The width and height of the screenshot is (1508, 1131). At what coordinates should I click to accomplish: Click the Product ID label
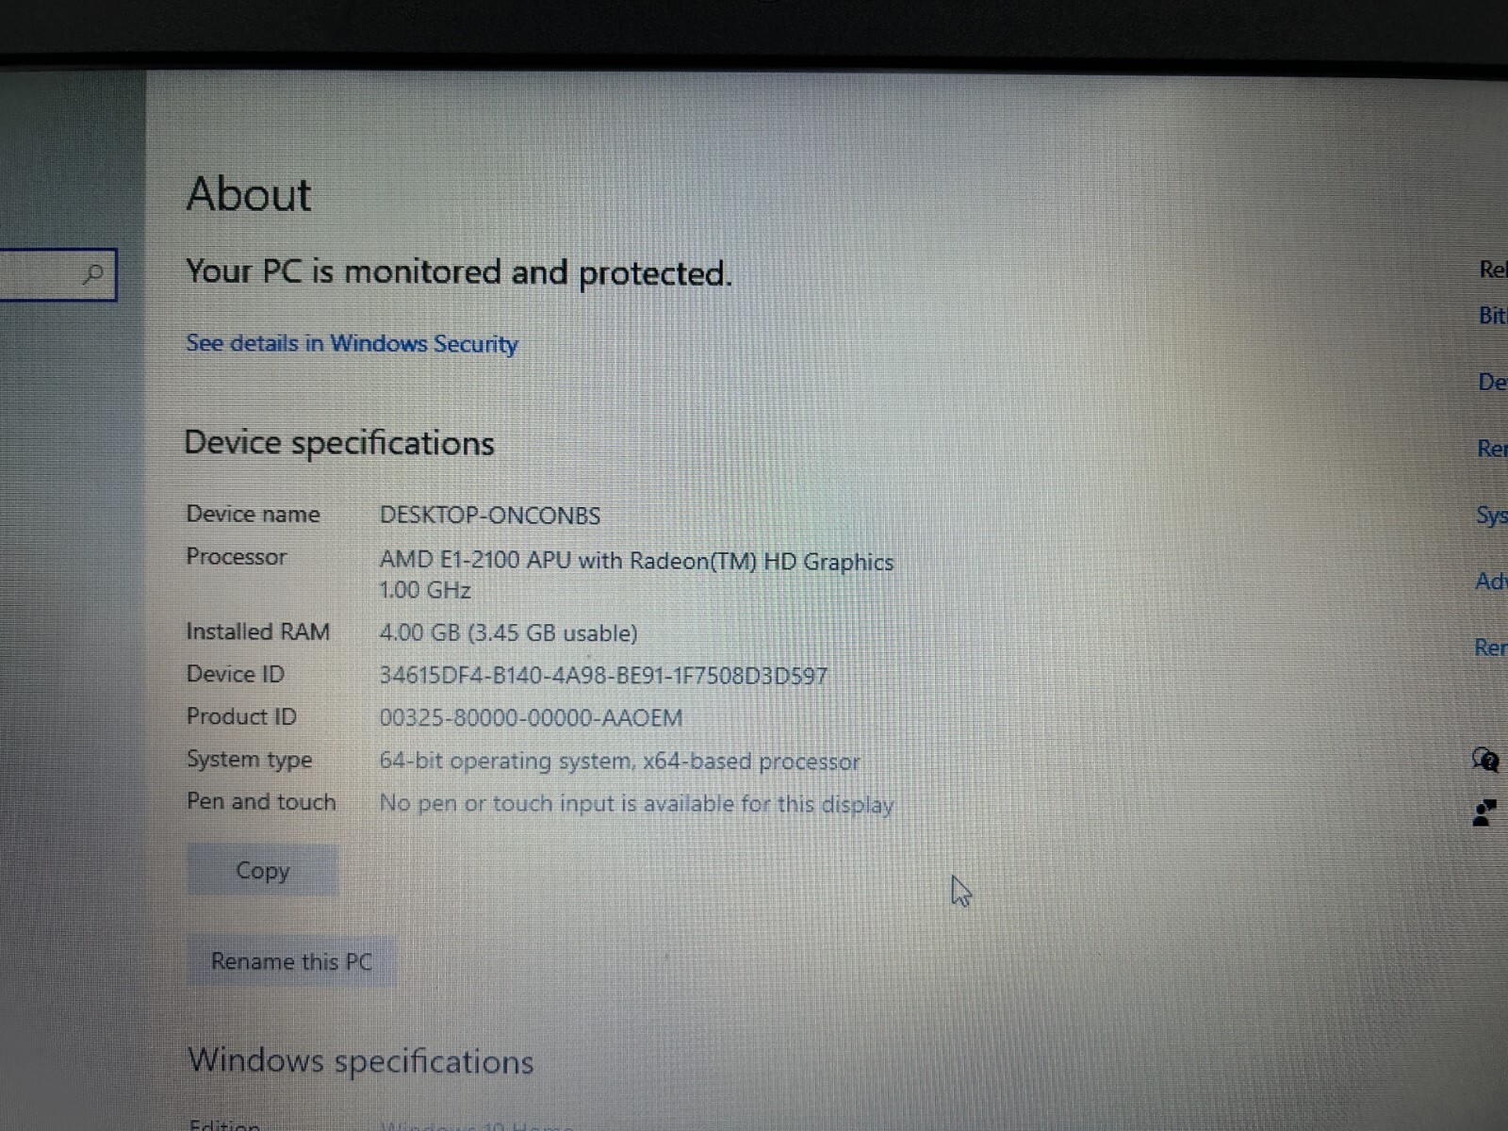click(241, 716)
